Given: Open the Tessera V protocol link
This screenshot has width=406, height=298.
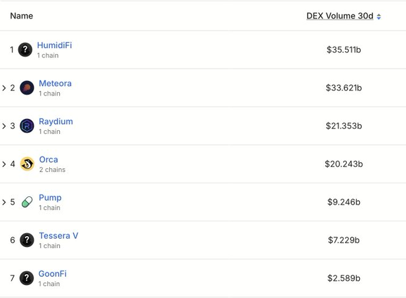Looking at the screenshot, I should [58, 236].
